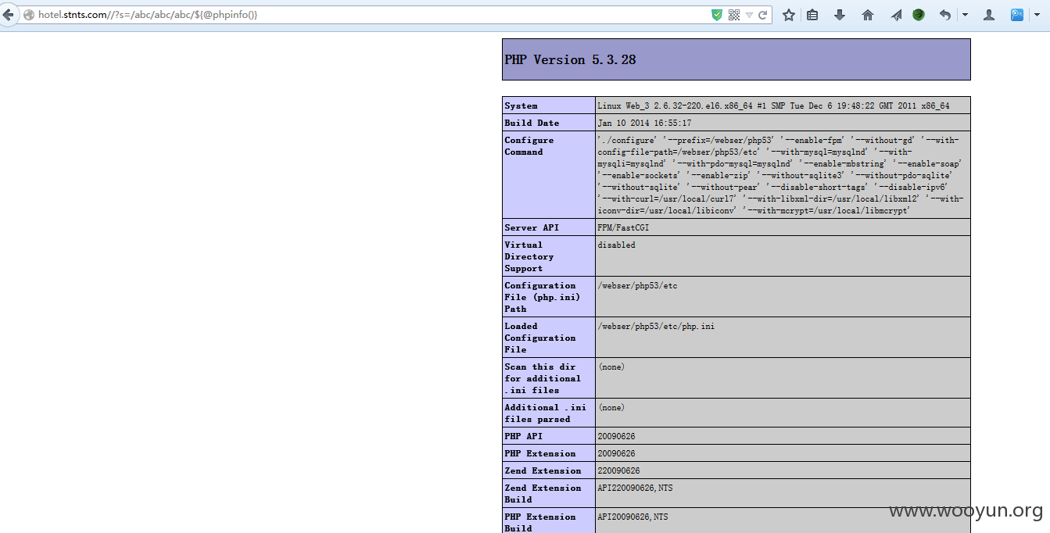Screen dimensions: 1050x533
Task: Click the FPM/FastCGI value
Action: (x=623, y=227)
